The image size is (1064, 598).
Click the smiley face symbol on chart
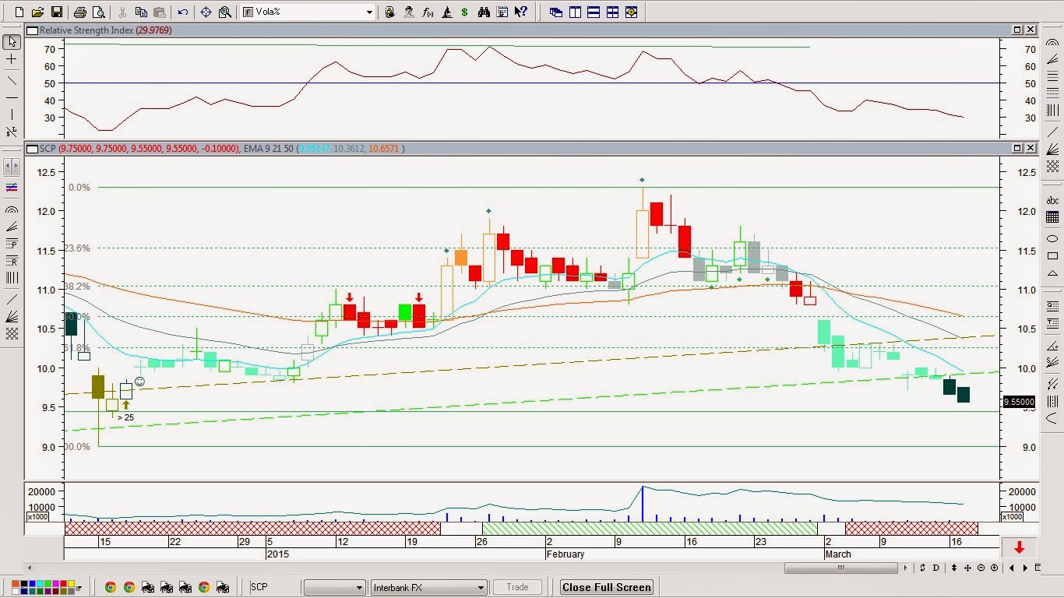point(139,382)
